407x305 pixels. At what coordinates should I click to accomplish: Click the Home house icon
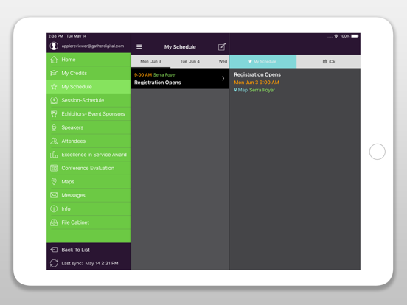[x=54, y=60]
